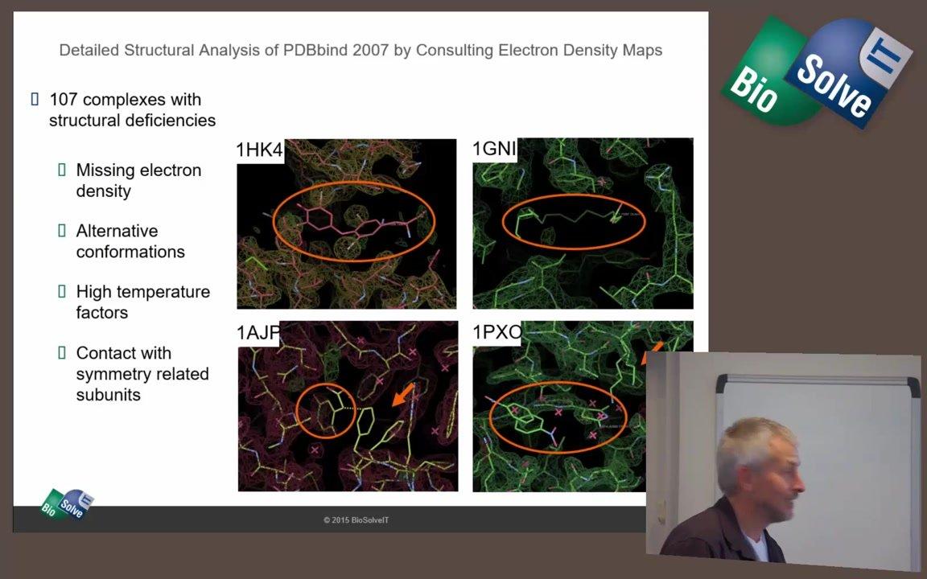Click the bullet marker beside 'Missing electron density'
Viewport: 927px width, 579px height.
pos(62,170)
